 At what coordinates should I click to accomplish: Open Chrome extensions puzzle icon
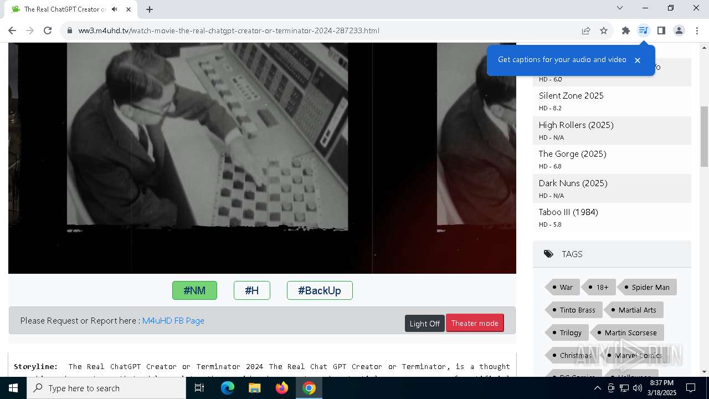(626, 30)
